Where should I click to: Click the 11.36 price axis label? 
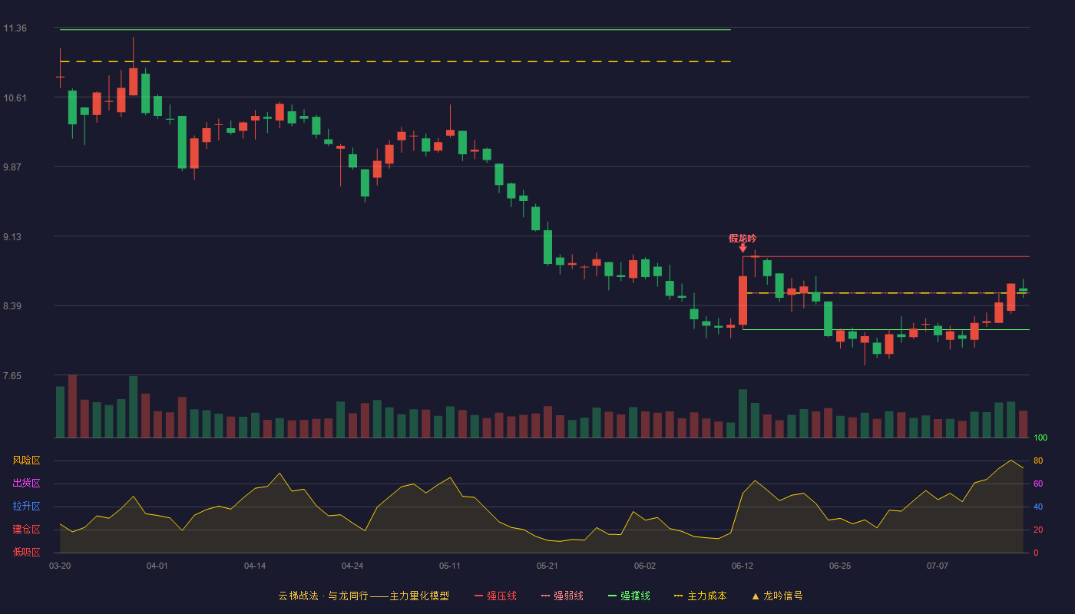[15, 28]
